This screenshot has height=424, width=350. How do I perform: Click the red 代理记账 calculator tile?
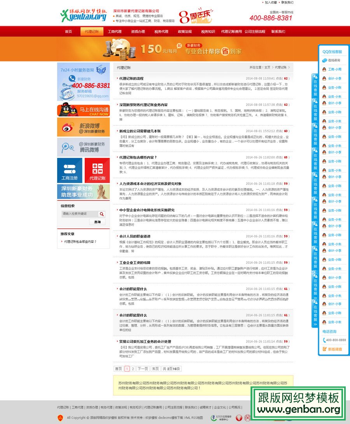pyautogui.click(x=97, y=170)
